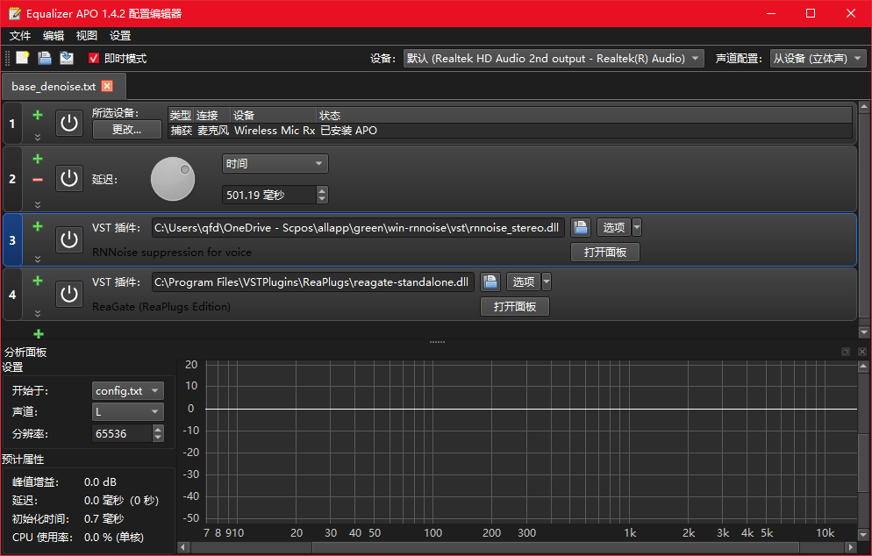Click the panel splitter handle dots
Image resolution: width=872 pixels, height=556 pixels.
(437, 342)
